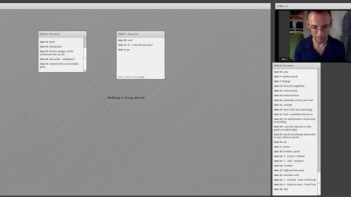351x197 pixels.
Task: Click 'User 8: yes' message in Chat 5
Action: (x=124, y=50)
